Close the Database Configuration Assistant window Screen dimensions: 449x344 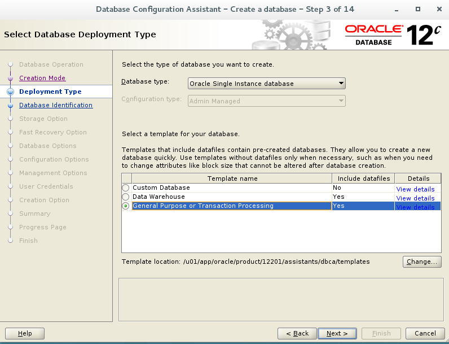[439, 9]
